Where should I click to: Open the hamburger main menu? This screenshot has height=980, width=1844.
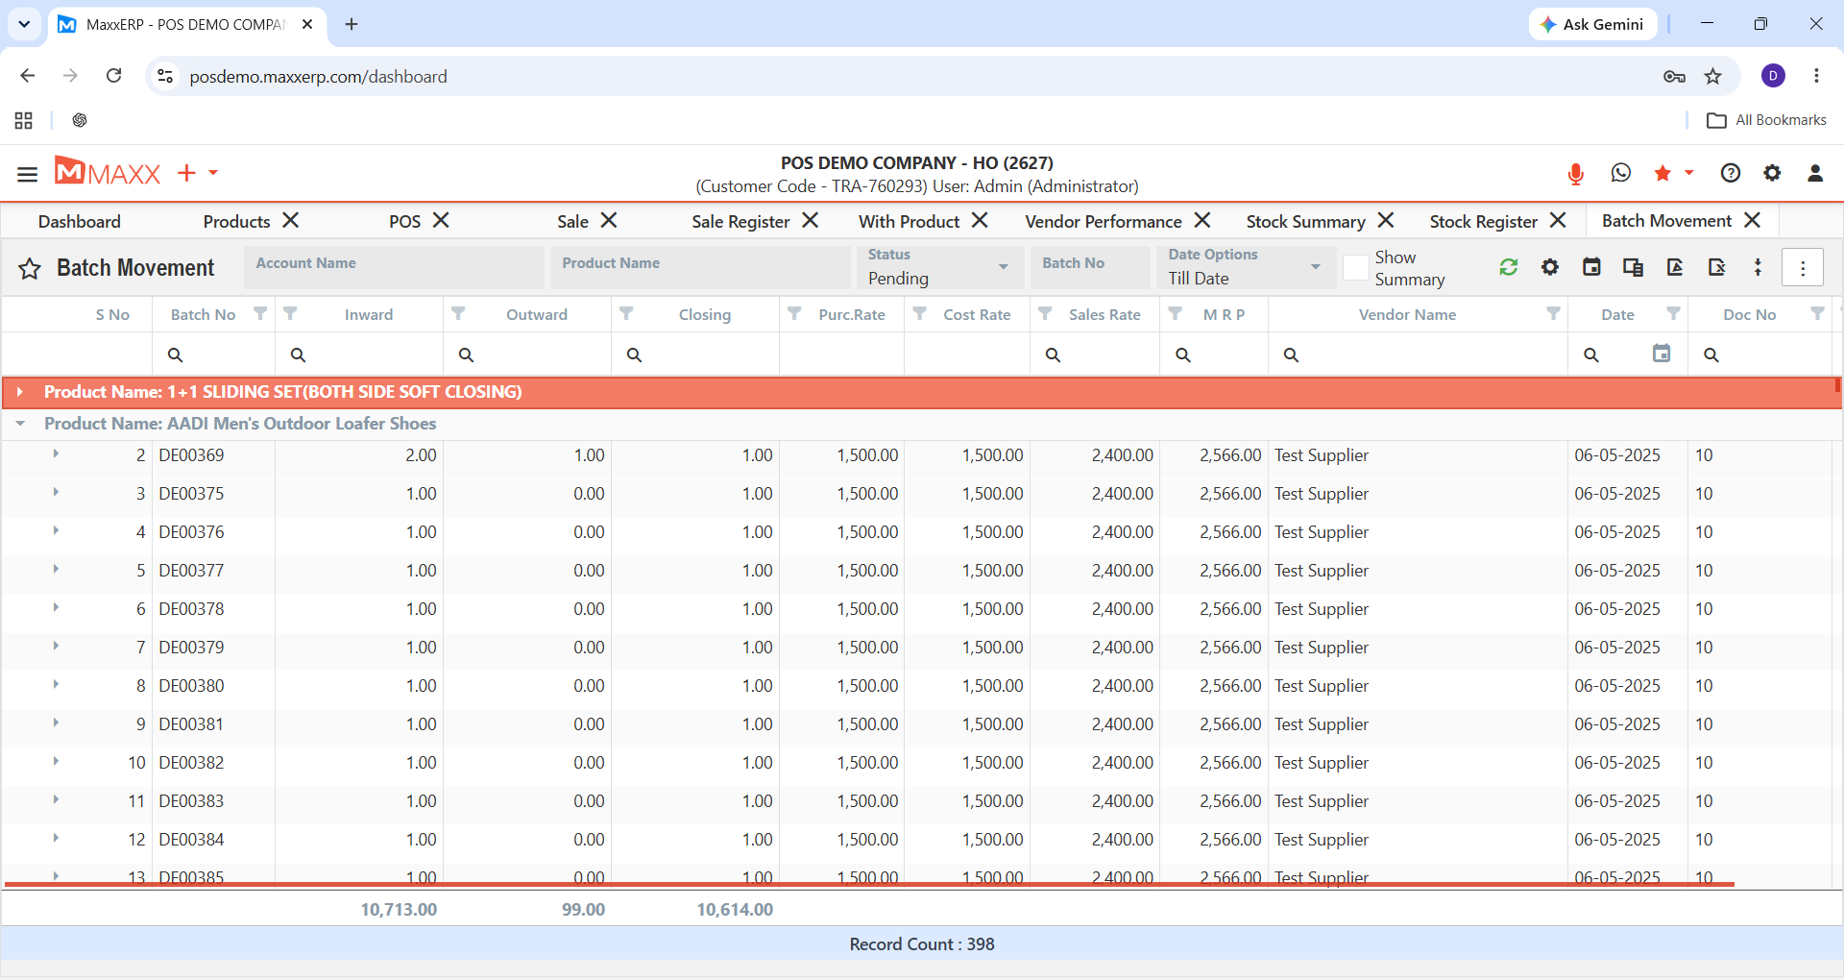[x=27, y=174]
